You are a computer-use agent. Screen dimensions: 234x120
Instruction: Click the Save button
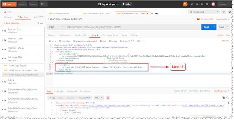pos(222,27)
